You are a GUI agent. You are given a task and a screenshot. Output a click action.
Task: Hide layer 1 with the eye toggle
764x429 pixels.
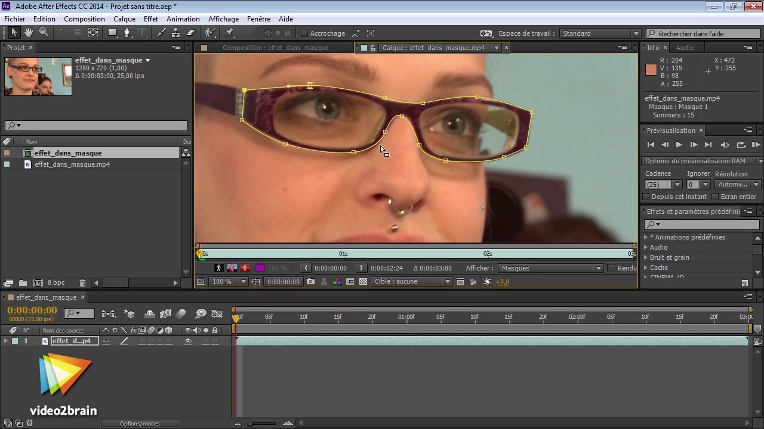pos(188,341)
